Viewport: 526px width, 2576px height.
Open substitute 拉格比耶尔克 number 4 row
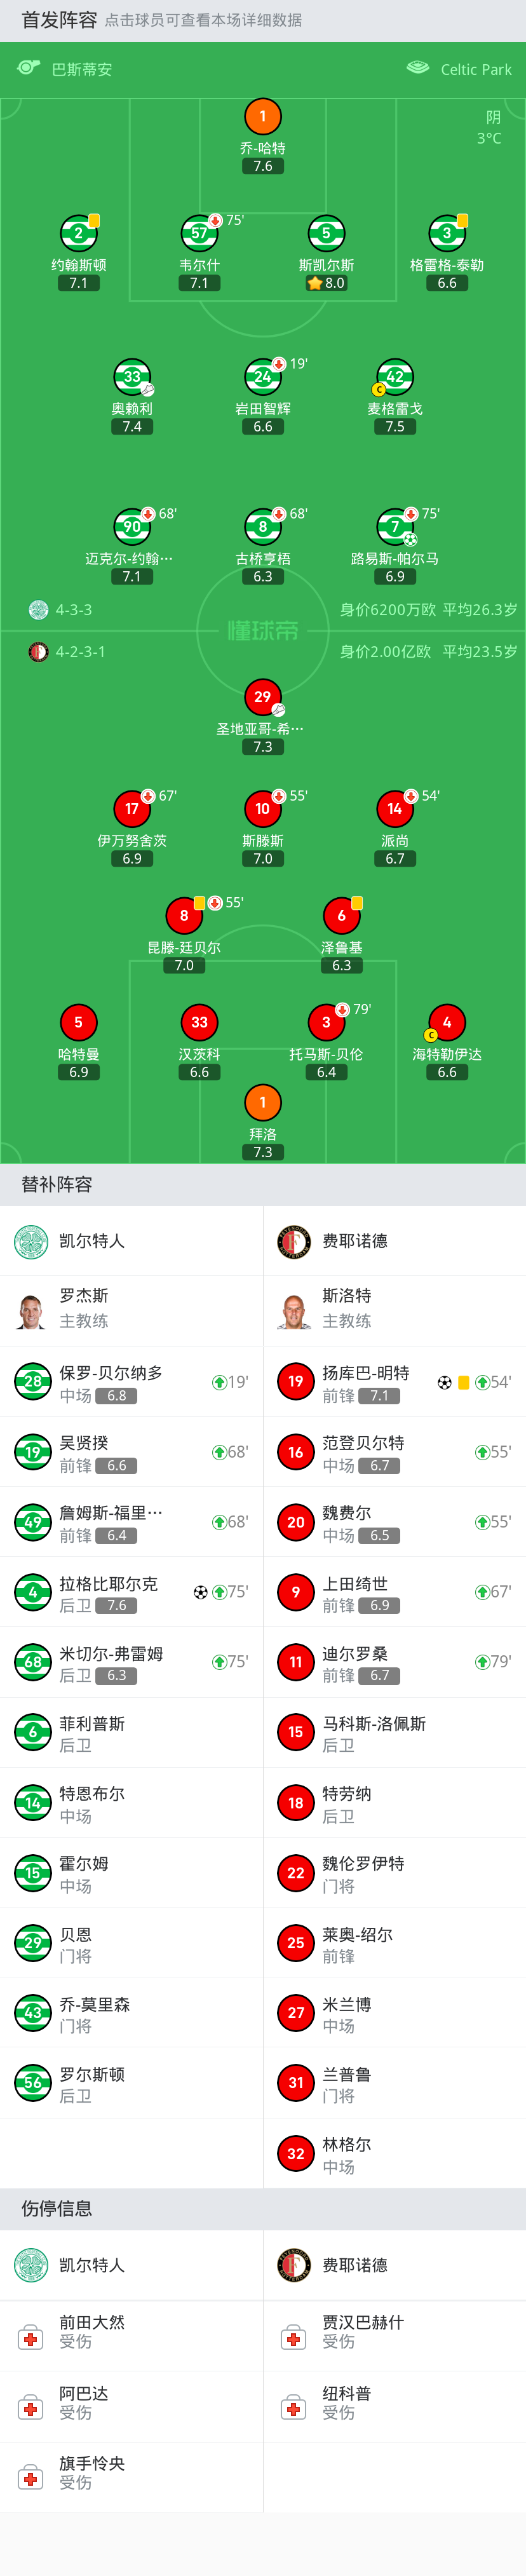[131, 1592]
